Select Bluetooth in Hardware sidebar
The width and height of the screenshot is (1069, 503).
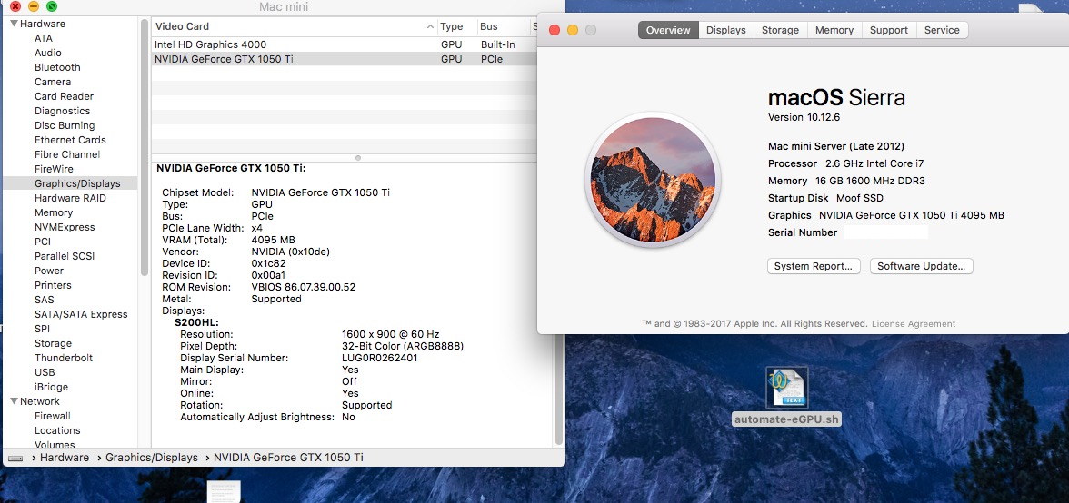tap(57, 67)
